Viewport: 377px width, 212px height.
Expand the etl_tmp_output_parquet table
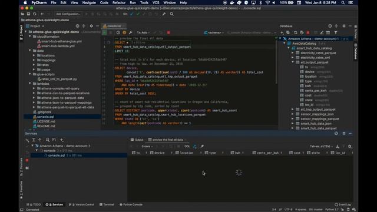click(293, 110)
